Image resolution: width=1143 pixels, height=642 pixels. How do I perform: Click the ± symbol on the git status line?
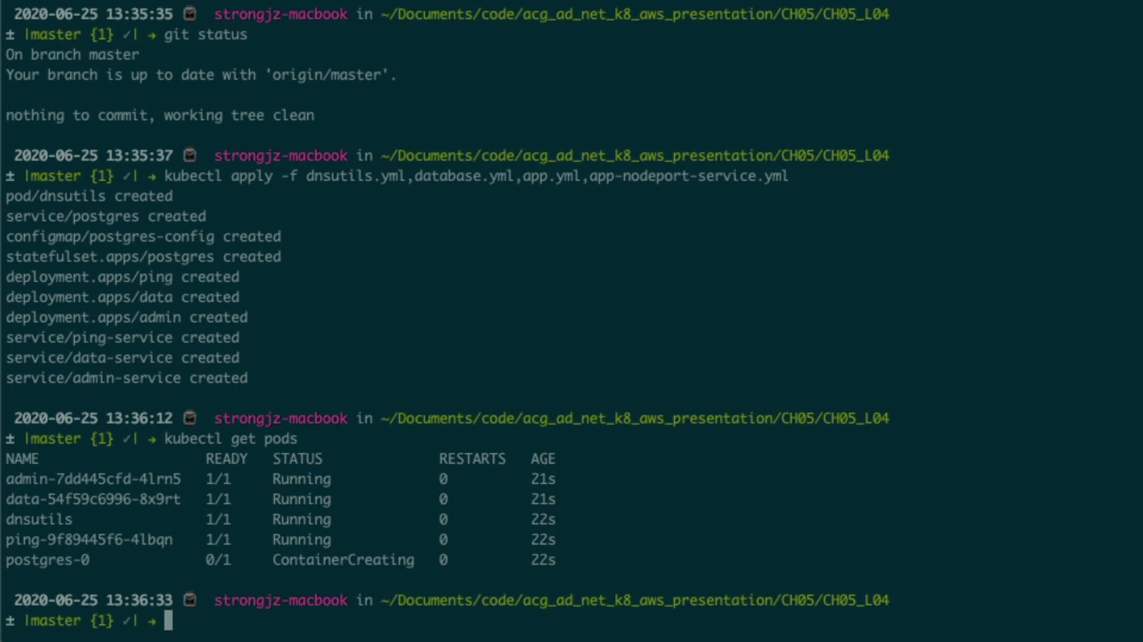[x=10, y=34]
